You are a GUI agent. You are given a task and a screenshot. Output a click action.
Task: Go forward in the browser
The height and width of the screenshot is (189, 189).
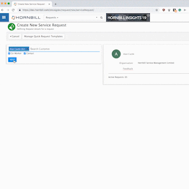pyautogui.click(x=8, y=10)
